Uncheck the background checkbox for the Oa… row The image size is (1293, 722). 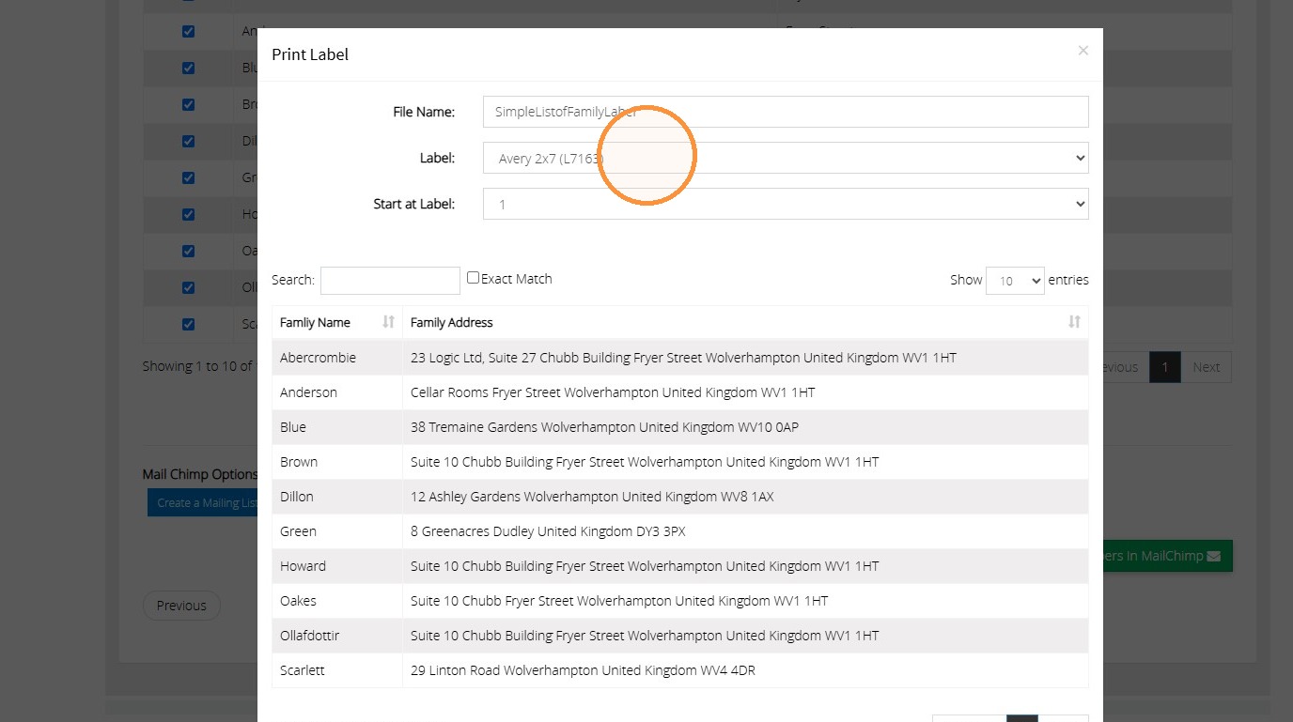pyautogui.click(x=188, y=251)
